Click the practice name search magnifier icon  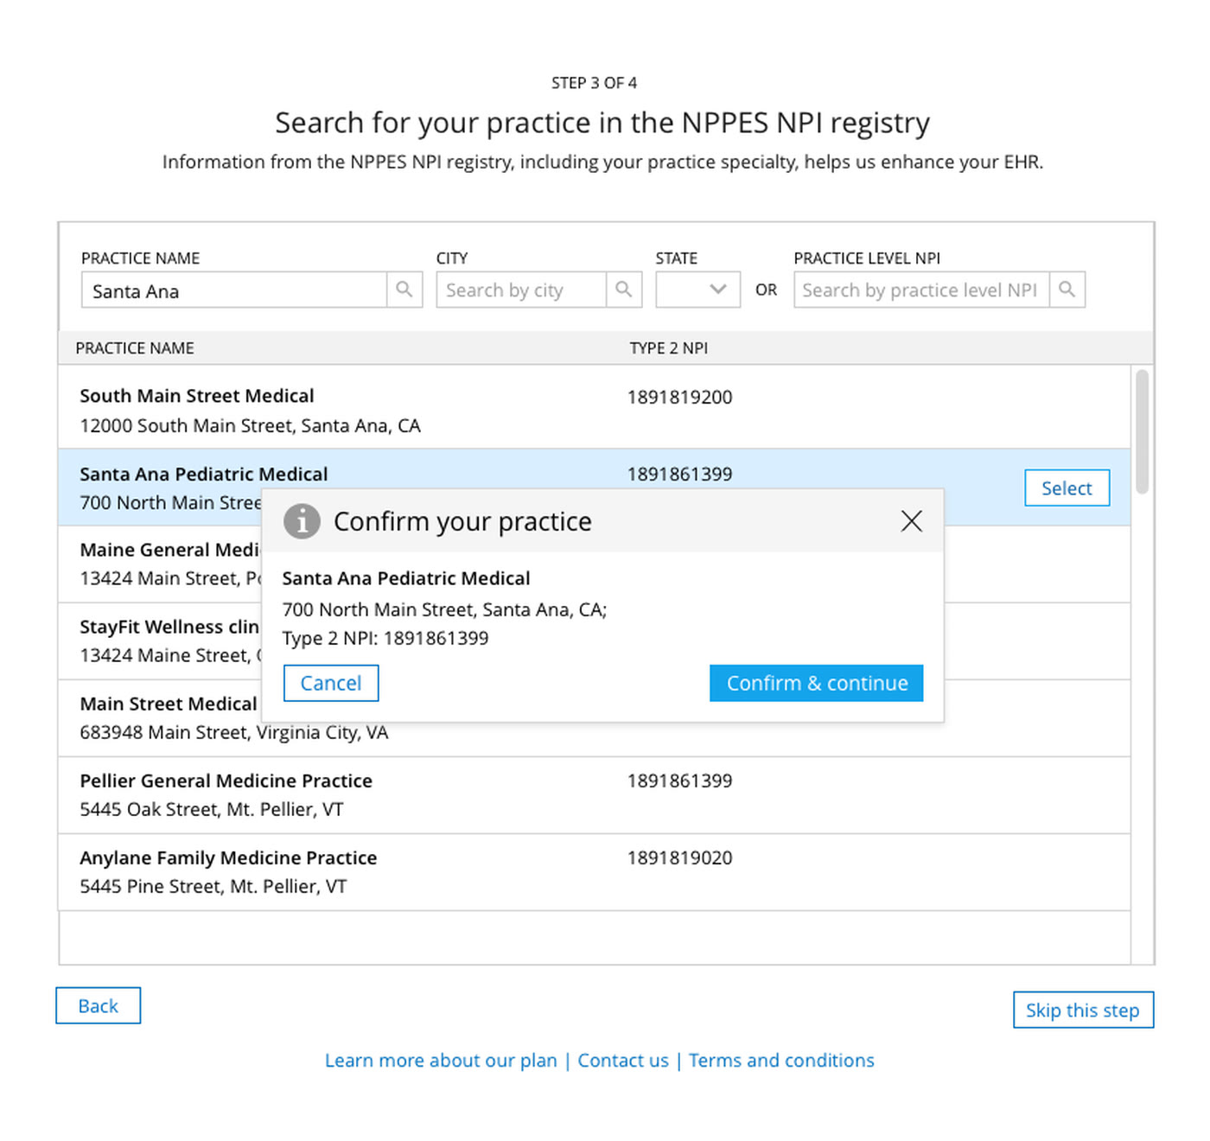coord(404,290)
